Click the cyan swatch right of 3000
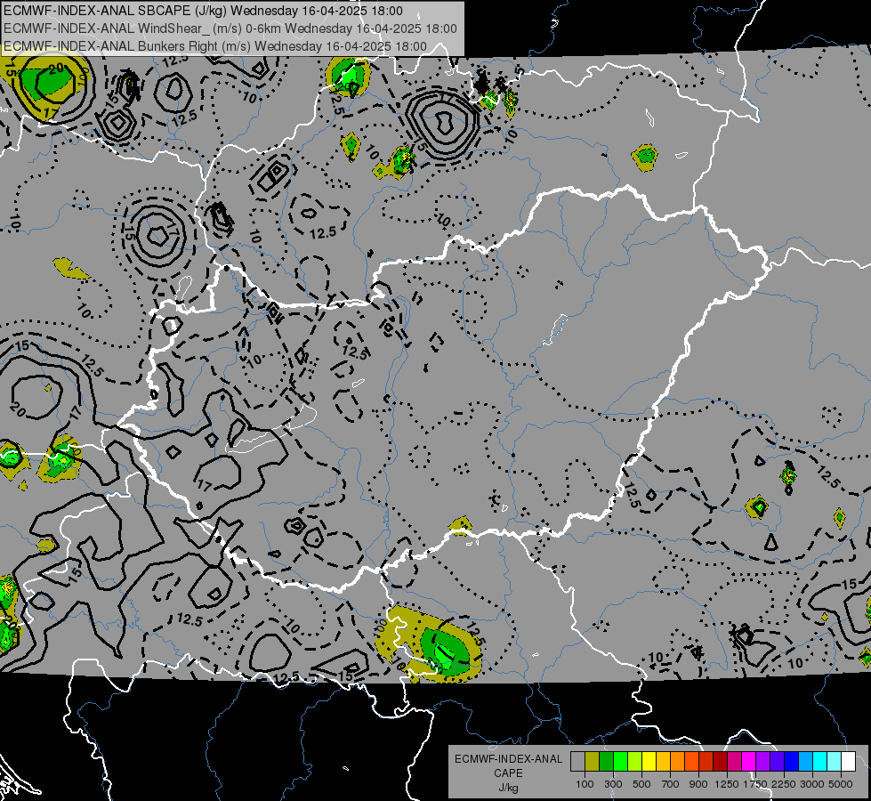The width and height of the screenshot is (871, 801). [x=820, y=762]
